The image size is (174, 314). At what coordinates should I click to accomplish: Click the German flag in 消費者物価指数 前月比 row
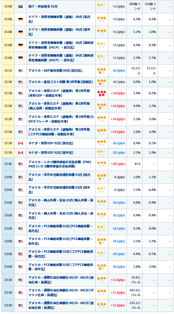[x=20, y=19]
